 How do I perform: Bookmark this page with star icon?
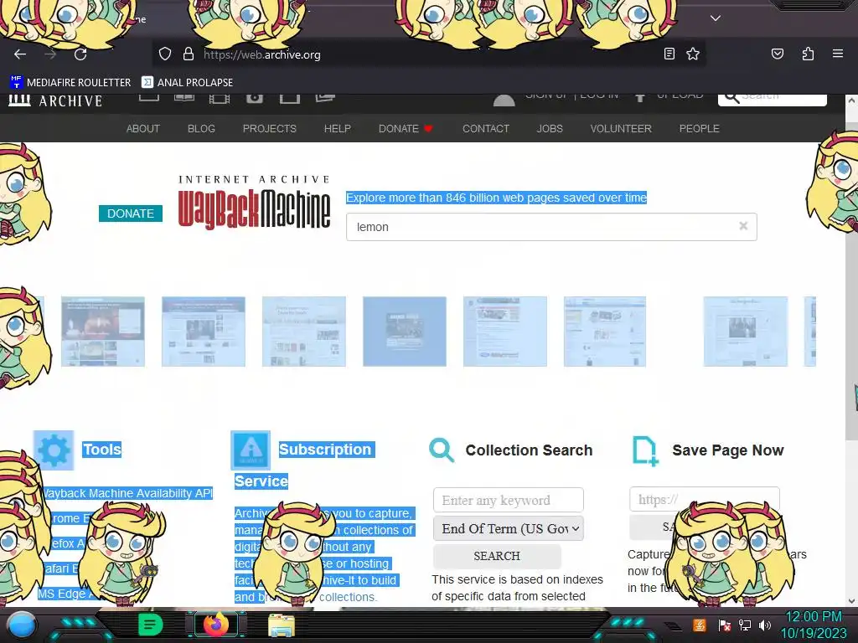click(x=693, y=54)
